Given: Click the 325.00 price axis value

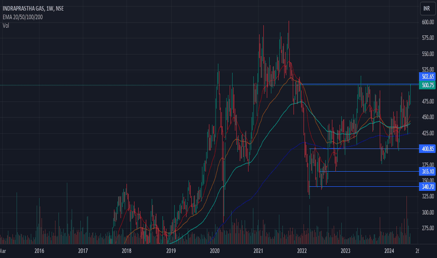Looking at the screenshot, I should point(428,197).
